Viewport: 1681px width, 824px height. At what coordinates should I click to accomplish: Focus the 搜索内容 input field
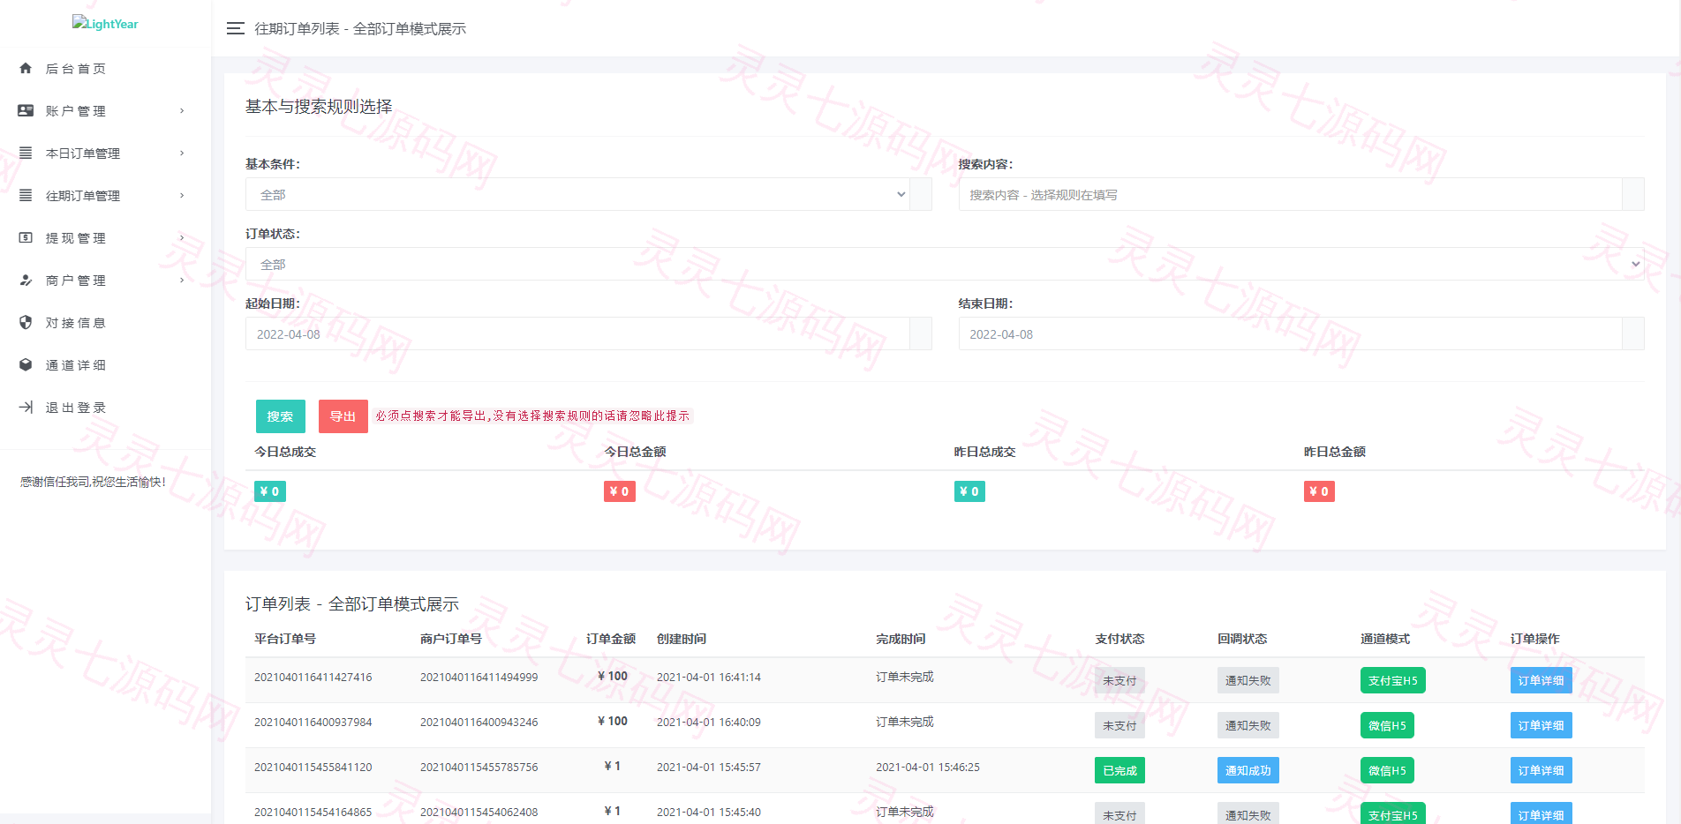point(1291,194)
